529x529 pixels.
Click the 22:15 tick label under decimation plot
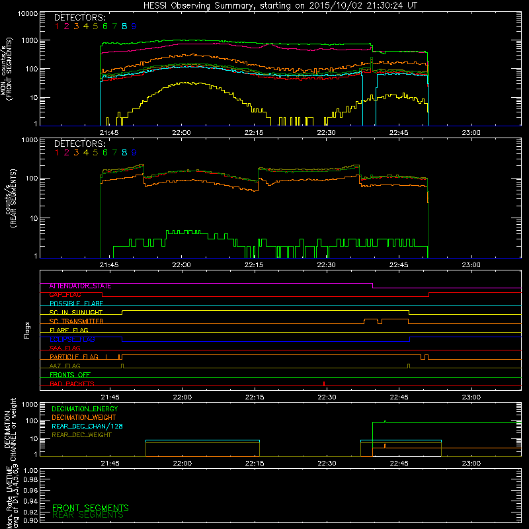(255, 464)
